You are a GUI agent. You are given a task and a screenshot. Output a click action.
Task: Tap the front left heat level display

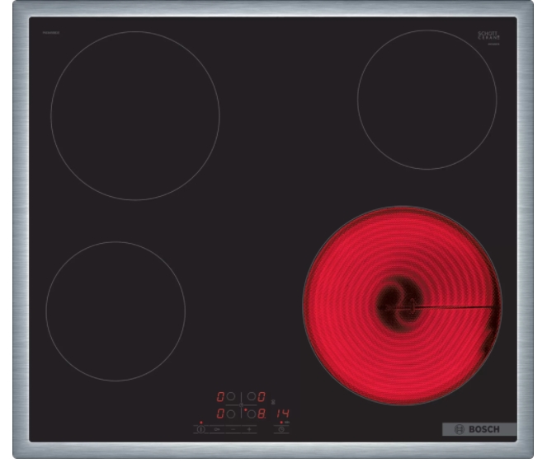pos(220,414)
